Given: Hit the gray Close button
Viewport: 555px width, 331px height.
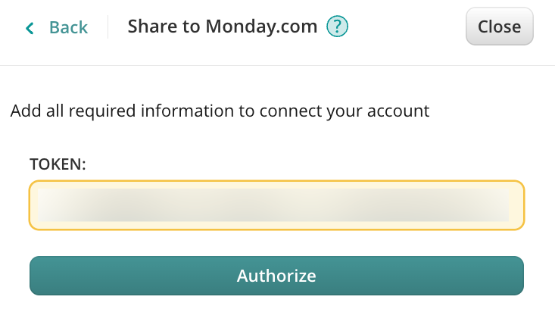Looking at the screenshot, I should tap(499, 27).
